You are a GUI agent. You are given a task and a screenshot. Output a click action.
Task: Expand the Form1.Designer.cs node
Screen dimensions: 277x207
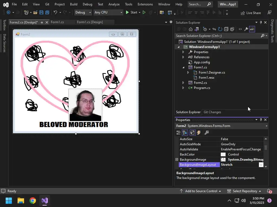click(x=188, y=72)
